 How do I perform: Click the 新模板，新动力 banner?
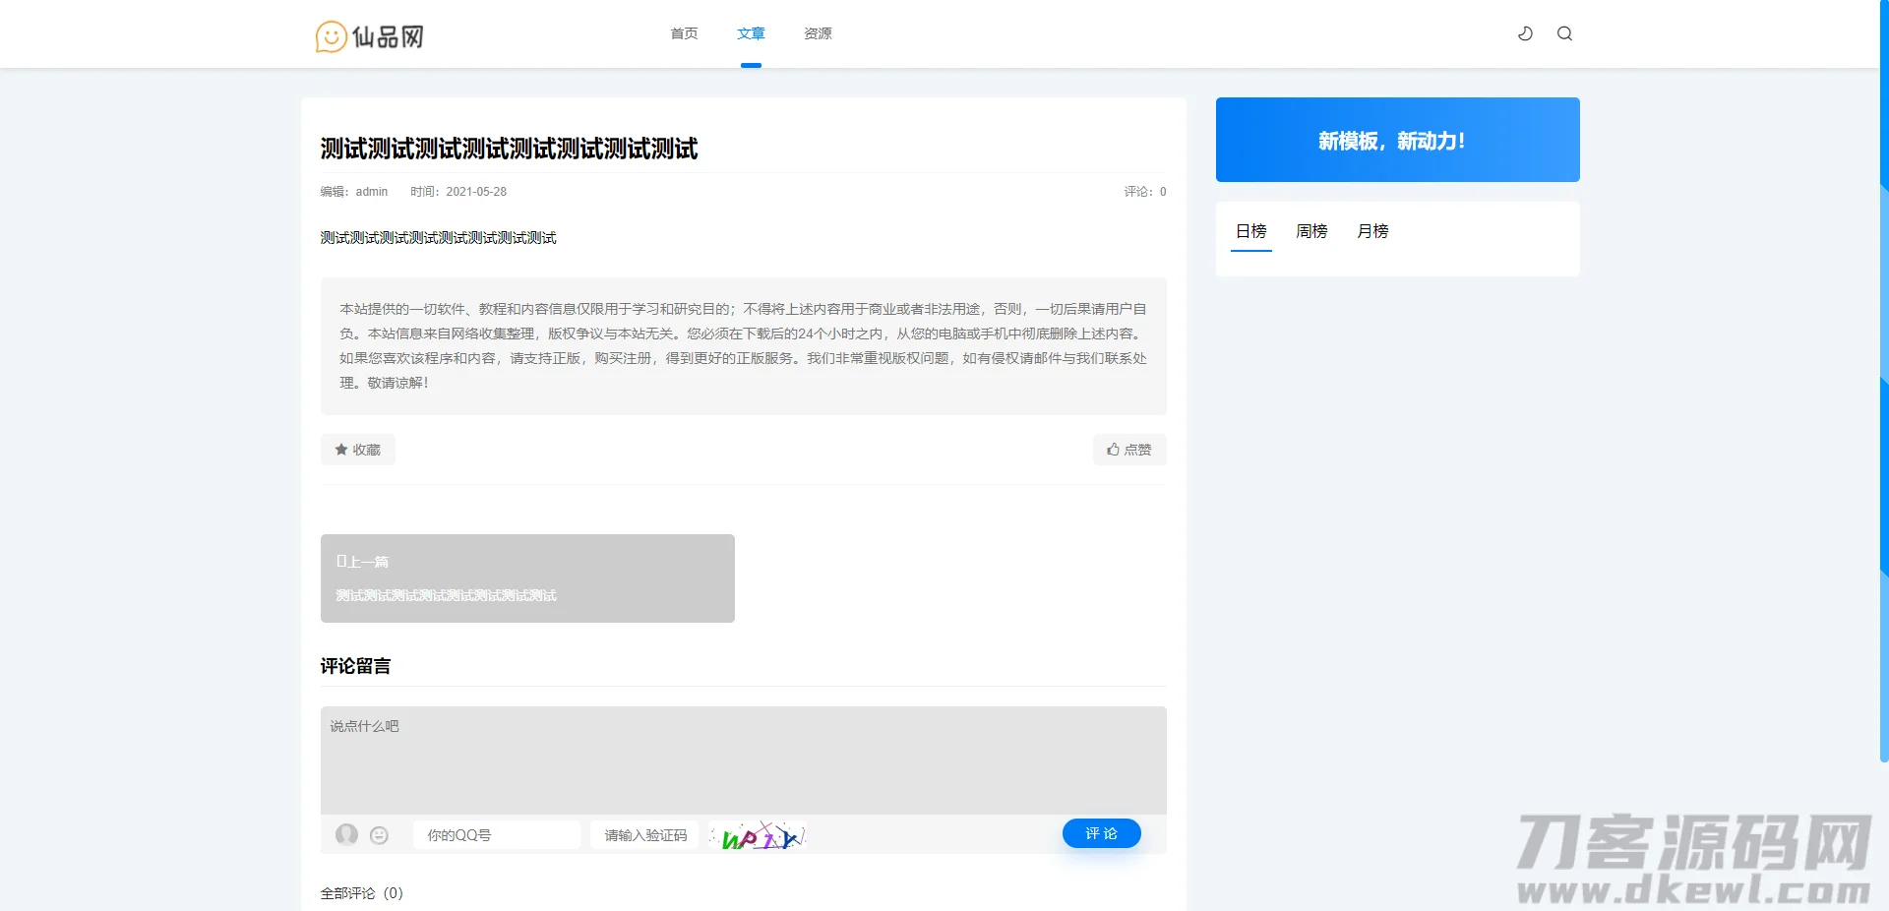point(1397,140)
